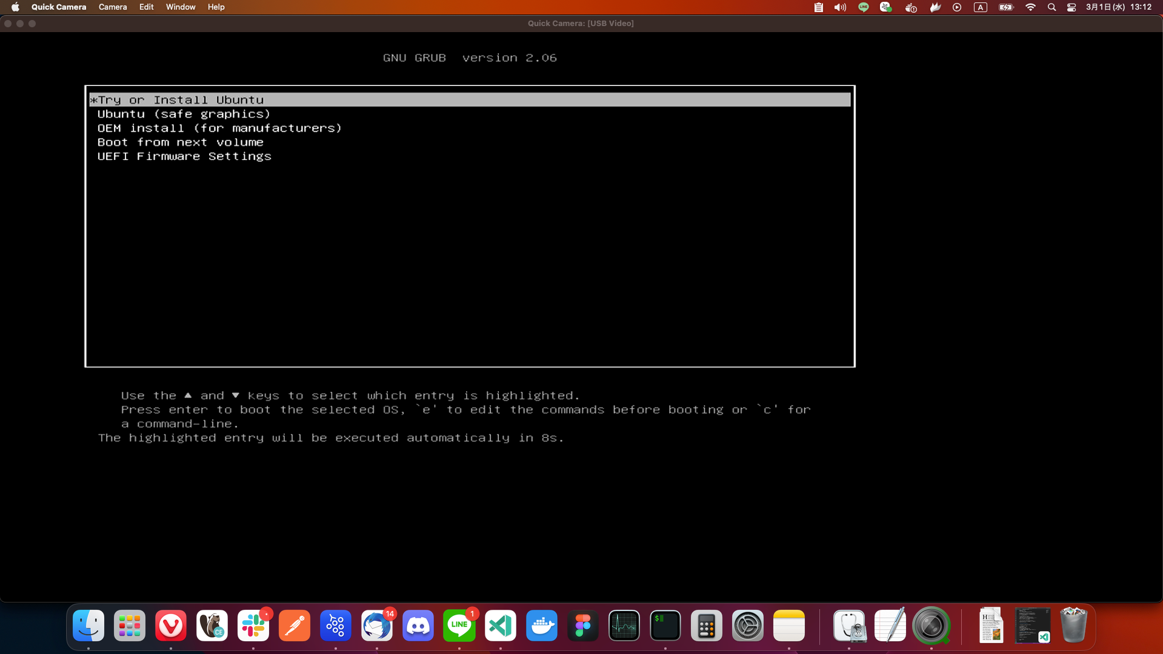Open the Edit menu
Viewport: 1163px width, 654px height.
coord(146,7)
